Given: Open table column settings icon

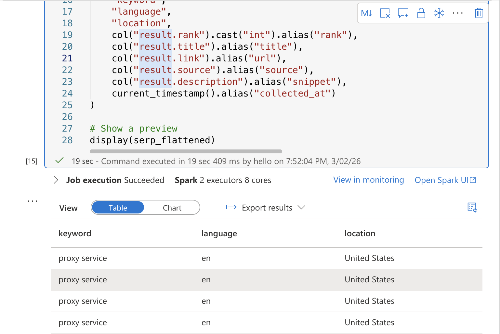Looking at the screenshot, I should pos(472,207).
